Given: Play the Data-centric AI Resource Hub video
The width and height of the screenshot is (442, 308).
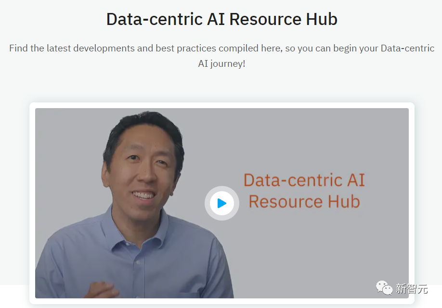Looking at the screenshot, I should [x=222, y=203].
